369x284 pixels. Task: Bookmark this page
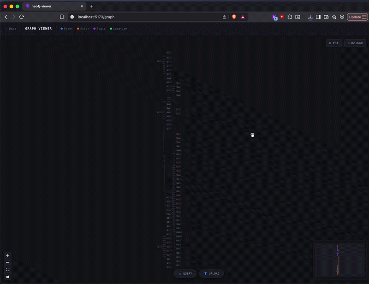(62, 17)
